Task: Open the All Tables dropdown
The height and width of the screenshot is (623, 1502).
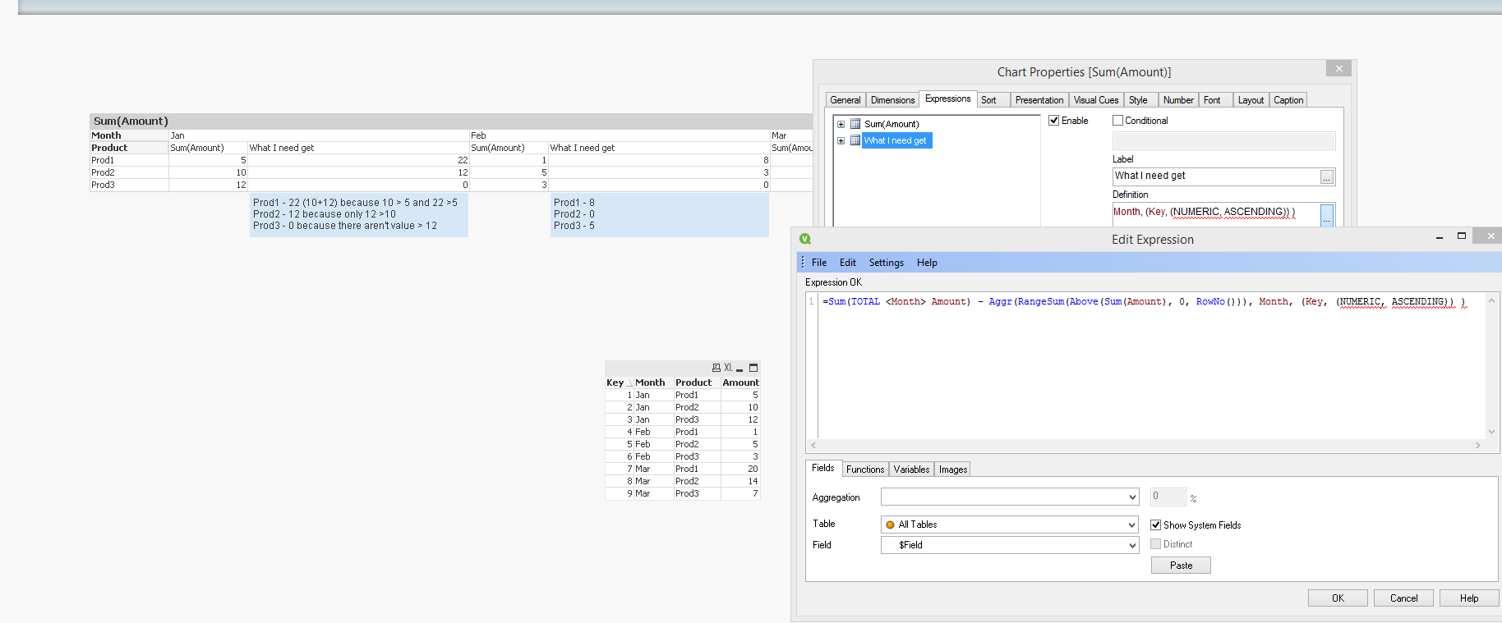Action: click(1132, 525)
